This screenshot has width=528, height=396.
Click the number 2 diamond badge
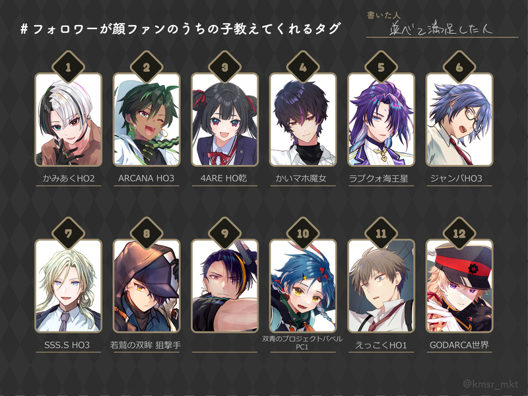coord(147,67)
